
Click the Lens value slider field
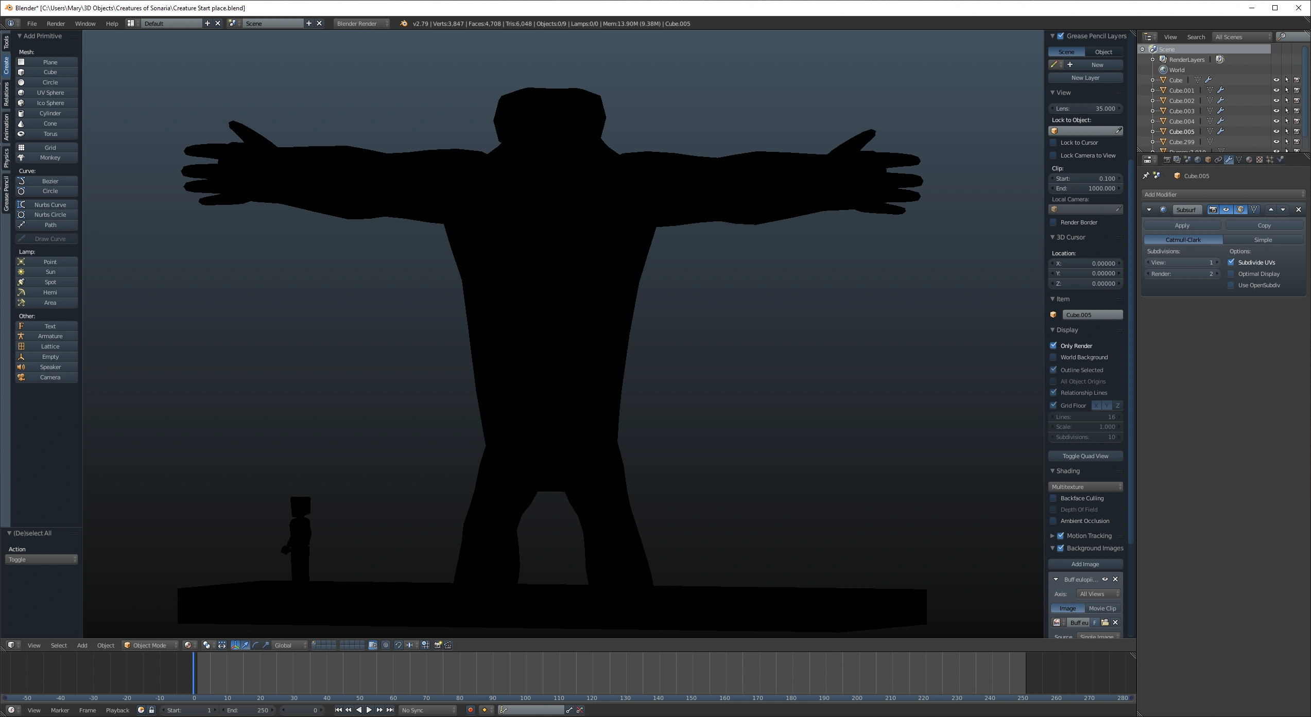pos(1085,109)
